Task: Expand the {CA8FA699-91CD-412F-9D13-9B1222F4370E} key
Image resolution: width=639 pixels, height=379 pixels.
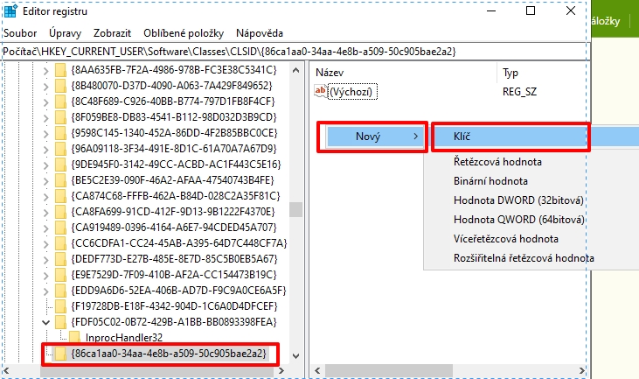Action: [x=45, y=212]
